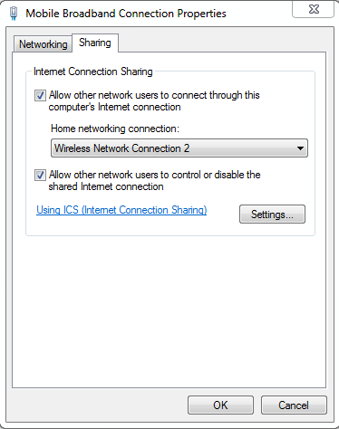Viewport: 339px width, 429px height.
Task: Close the Mobile Broadband Connection Properties dialog
Action: 314,9
